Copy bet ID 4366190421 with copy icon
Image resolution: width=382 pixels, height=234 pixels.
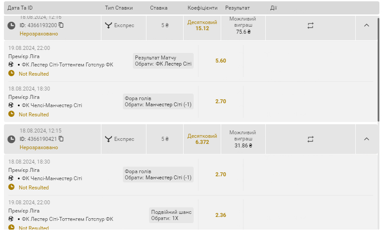(61, 139)
